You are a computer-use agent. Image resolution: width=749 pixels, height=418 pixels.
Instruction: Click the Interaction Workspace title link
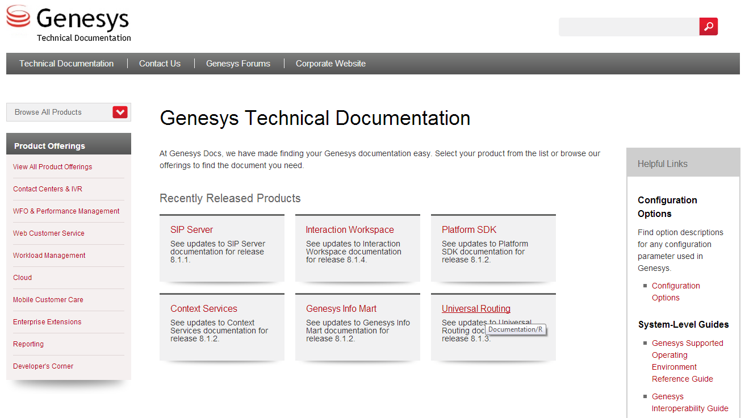point(349,230)
